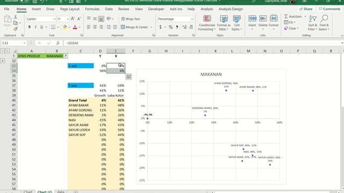Apply the red font color
Screen dimensions: 344x193
[75, 27]
